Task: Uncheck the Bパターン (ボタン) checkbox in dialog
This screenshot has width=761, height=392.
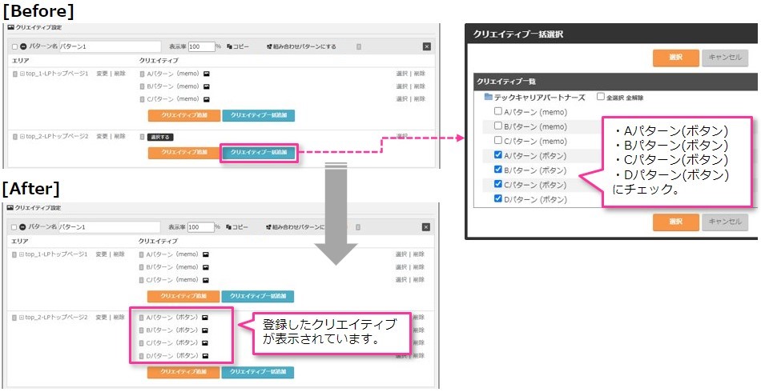Action: [498, 170]
